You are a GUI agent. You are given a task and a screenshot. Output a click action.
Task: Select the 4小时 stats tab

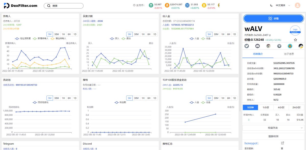point(281,107)
